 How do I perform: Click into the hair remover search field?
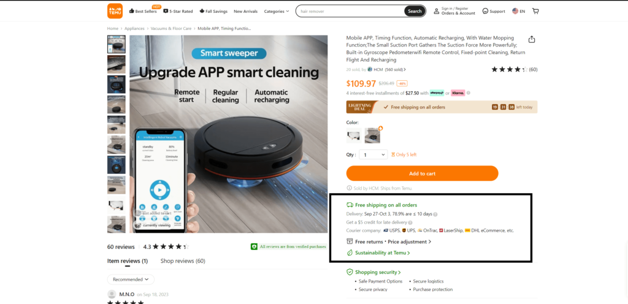pyautogui.click(x=351, y=11)
